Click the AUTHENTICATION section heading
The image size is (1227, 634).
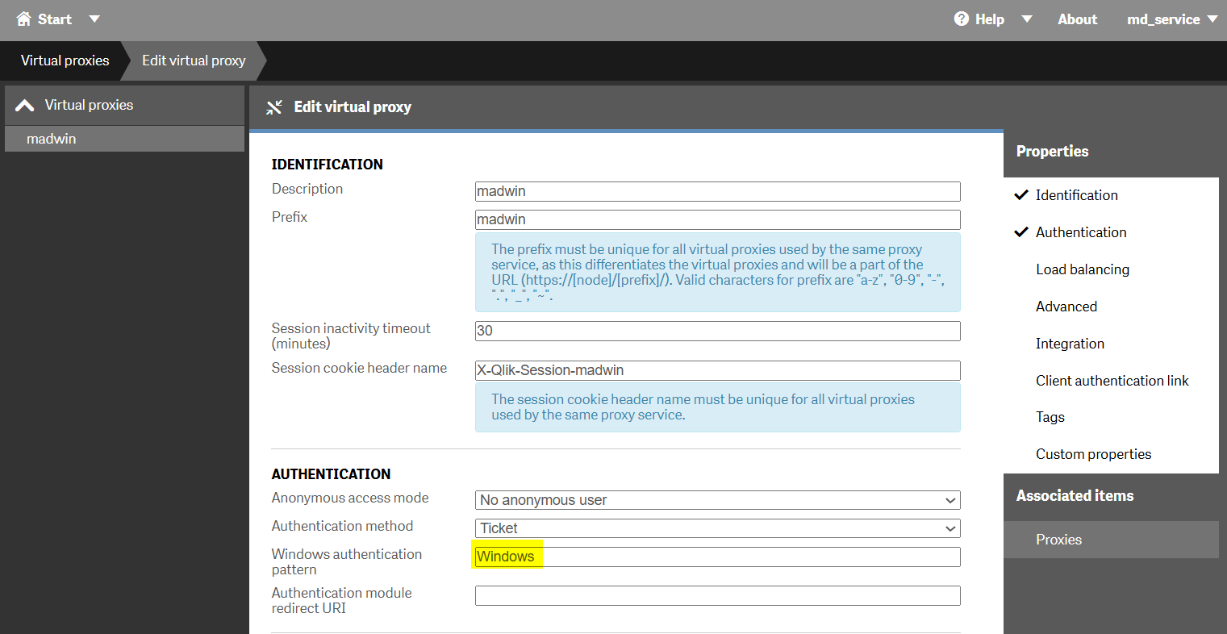pyautogui.click(x=331, y=474)
